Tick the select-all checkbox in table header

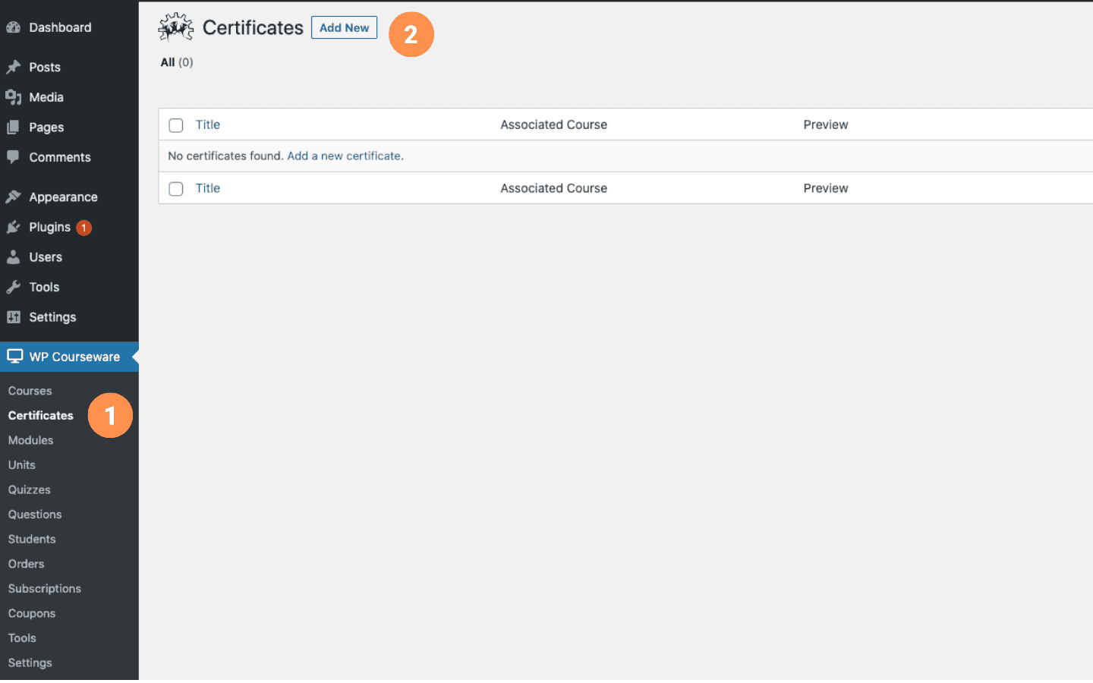[176, 125]
